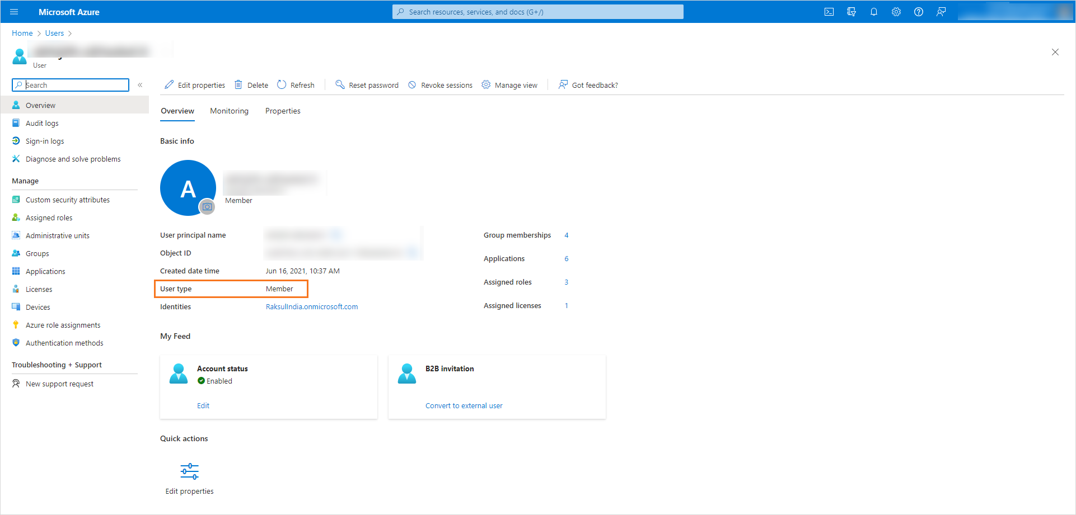Click Got feedback? in the toolbar
Viewport: 1076px width, 515px height.
point(588,85)
